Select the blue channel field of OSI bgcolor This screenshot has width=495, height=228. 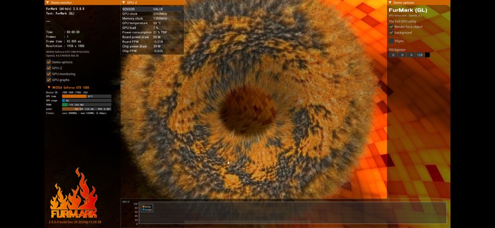(x=411, y=55)
